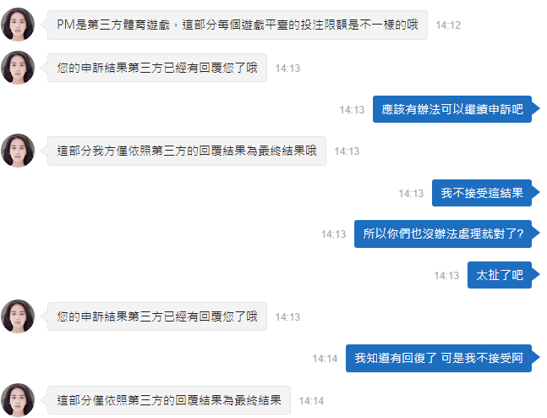Click the avatar beside the last 這部分僅依照 message
547x418 pixels.
pos(18,400)
